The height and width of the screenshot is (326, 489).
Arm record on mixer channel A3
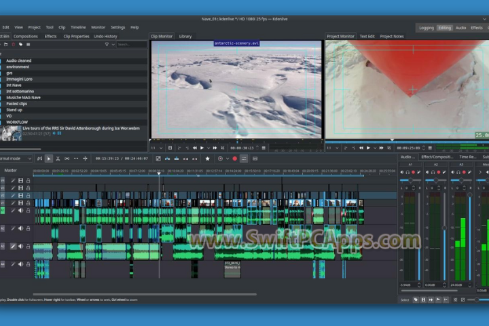coord(464,173)
